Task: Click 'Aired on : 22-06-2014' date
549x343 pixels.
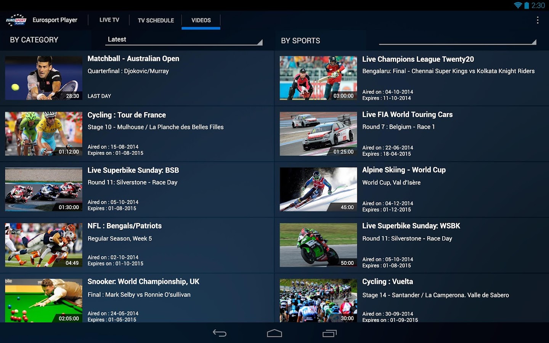Action: (x=387, y=147)
